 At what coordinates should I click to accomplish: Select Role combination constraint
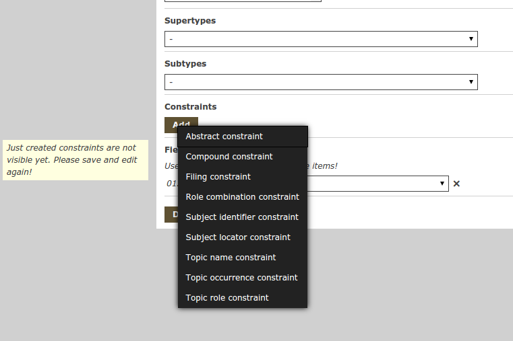[242, 197]
